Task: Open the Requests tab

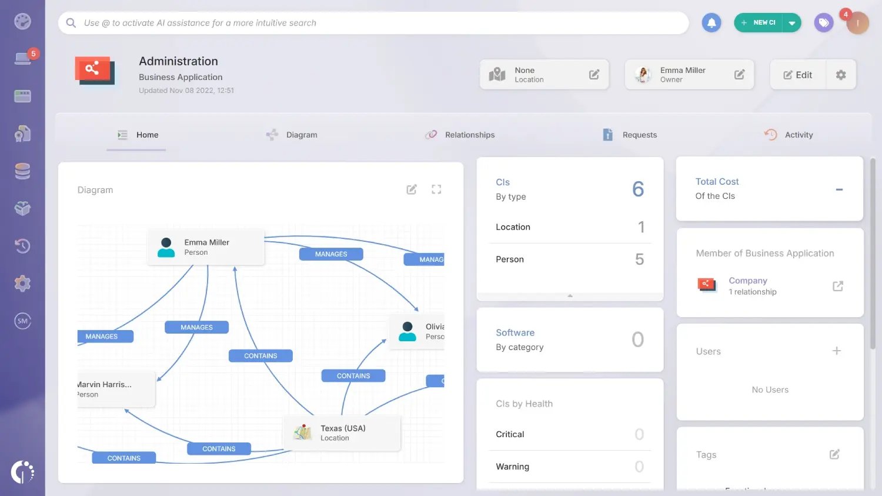Action: coord(639,134)
